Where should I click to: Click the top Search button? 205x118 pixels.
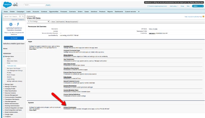[48, 5]
